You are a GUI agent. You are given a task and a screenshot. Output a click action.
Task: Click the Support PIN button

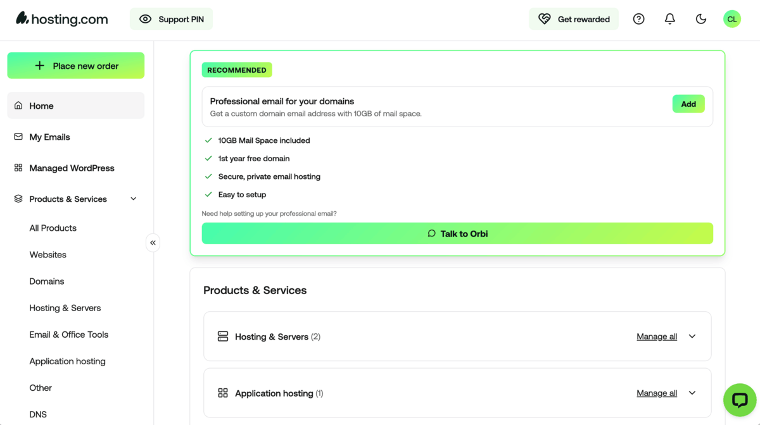click(171, 19)
